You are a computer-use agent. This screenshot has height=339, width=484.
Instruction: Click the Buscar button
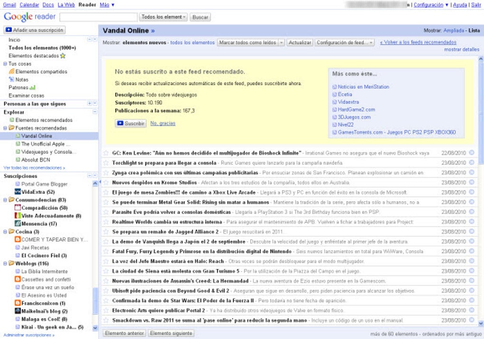pyautogui.click(x=200, y=17)
